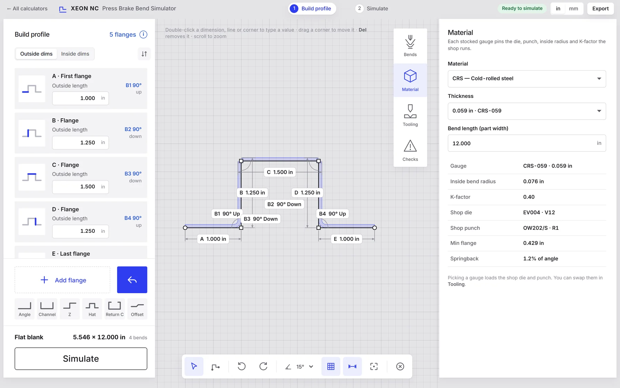This screenshot has width=620, height=388.
Task: Select the C 1.500 in dimension label
Action: tap(280, 172)
